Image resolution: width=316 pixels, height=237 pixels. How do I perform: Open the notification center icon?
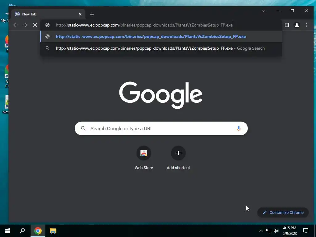coord(306,231)
